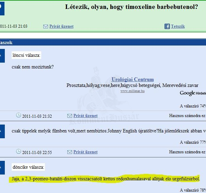Click Hasznos számodra text in 21:32 row
The height and width of the screenshot is (193, 206).
tap(187, 116)
